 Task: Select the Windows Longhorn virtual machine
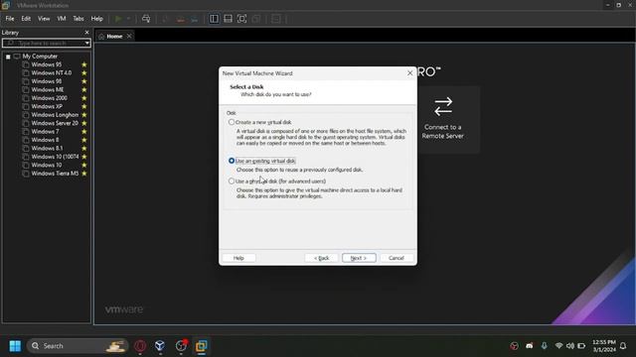click(x=55, y=115)
